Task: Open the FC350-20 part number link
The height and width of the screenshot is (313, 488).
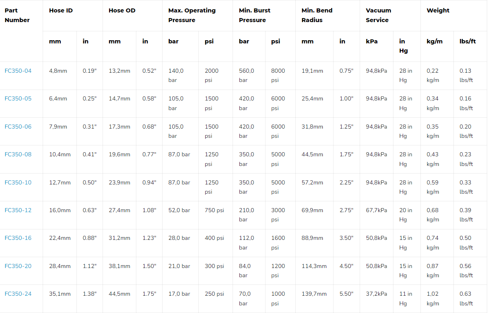Action: (18, 266)
